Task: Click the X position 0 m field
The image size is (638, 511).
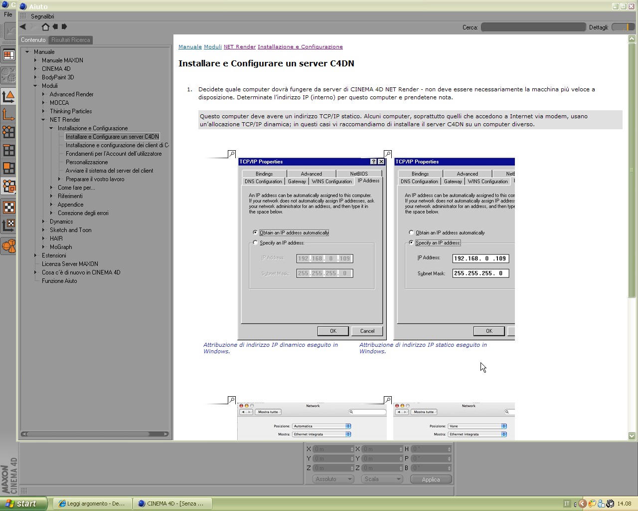Action: tap(333, 449)
